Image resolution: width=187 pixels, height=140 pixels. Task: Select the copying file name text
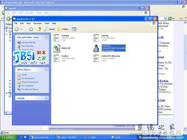point(105,36)
